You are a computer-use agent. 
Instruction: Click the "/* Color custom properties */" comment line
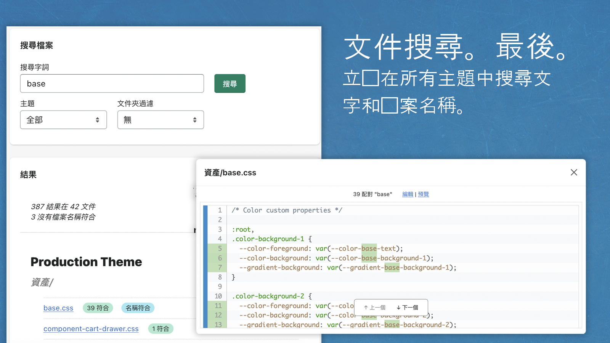[x=287, y=210]
